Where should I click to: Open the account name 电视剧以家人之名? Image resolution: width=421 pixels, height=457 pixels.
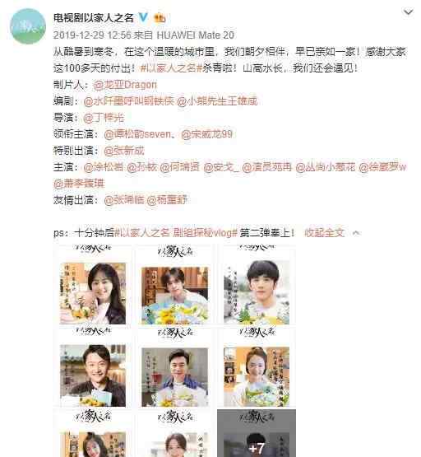tap(94, 18)
